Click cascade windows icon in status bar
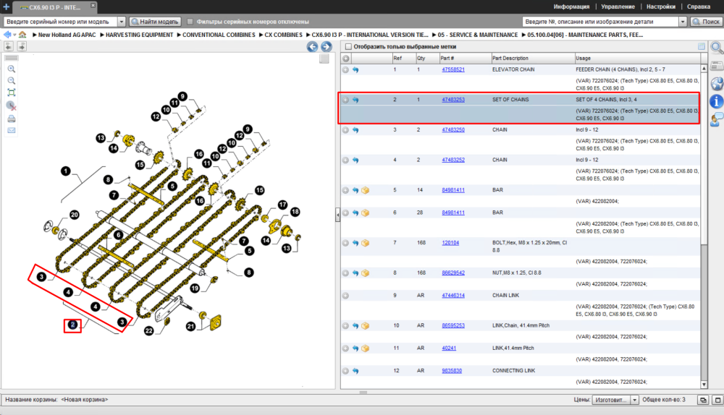 click(x=703, y=400)
